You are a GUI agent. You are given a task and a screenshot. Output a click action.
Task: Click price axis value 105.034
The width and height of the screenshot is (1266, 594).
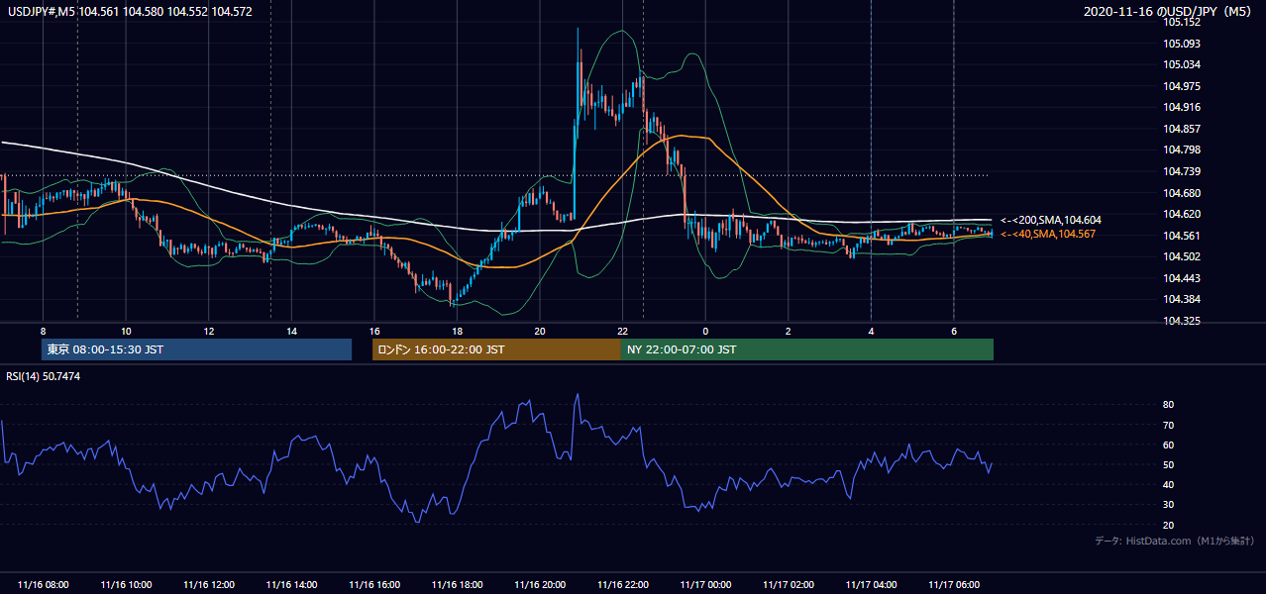1182,65
